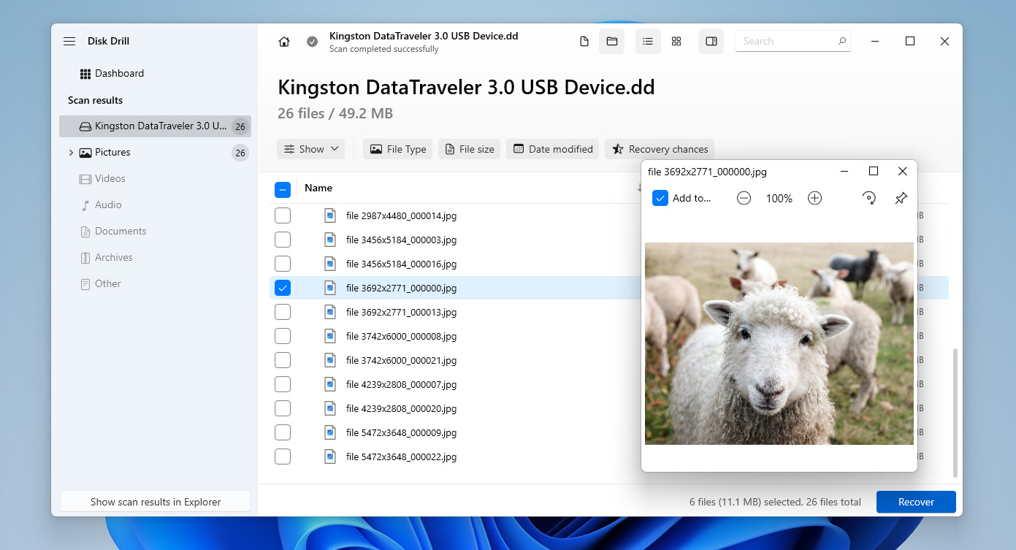Pin the preview window

tap(901, 198)
